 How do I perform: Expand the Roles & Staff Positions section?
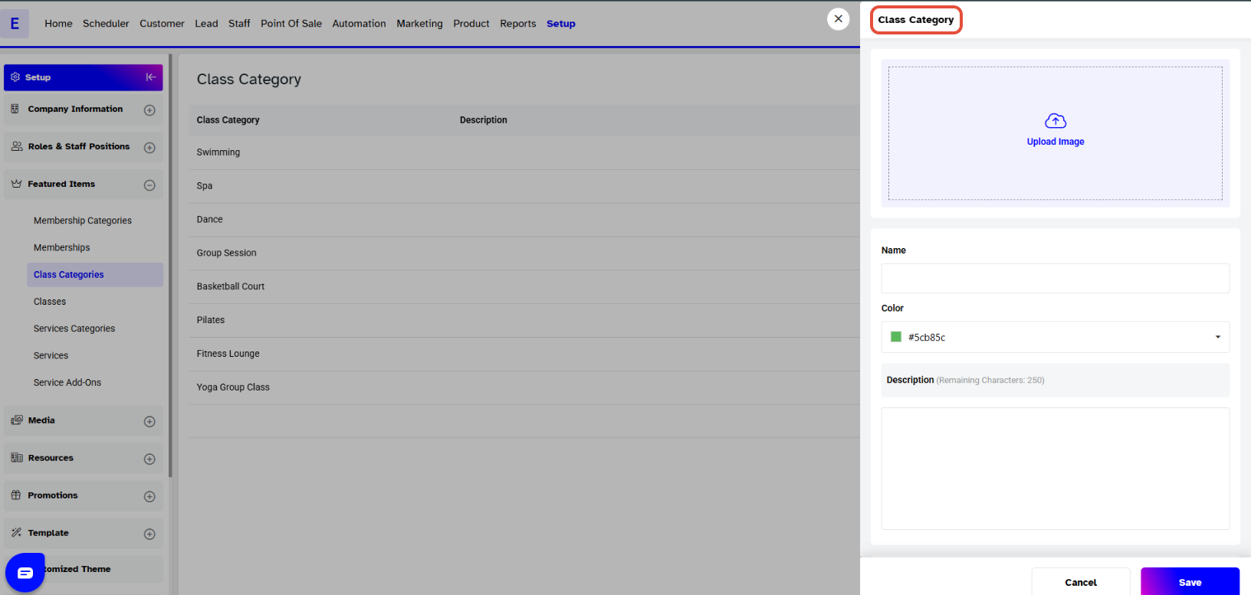click(x=149, y=148)
